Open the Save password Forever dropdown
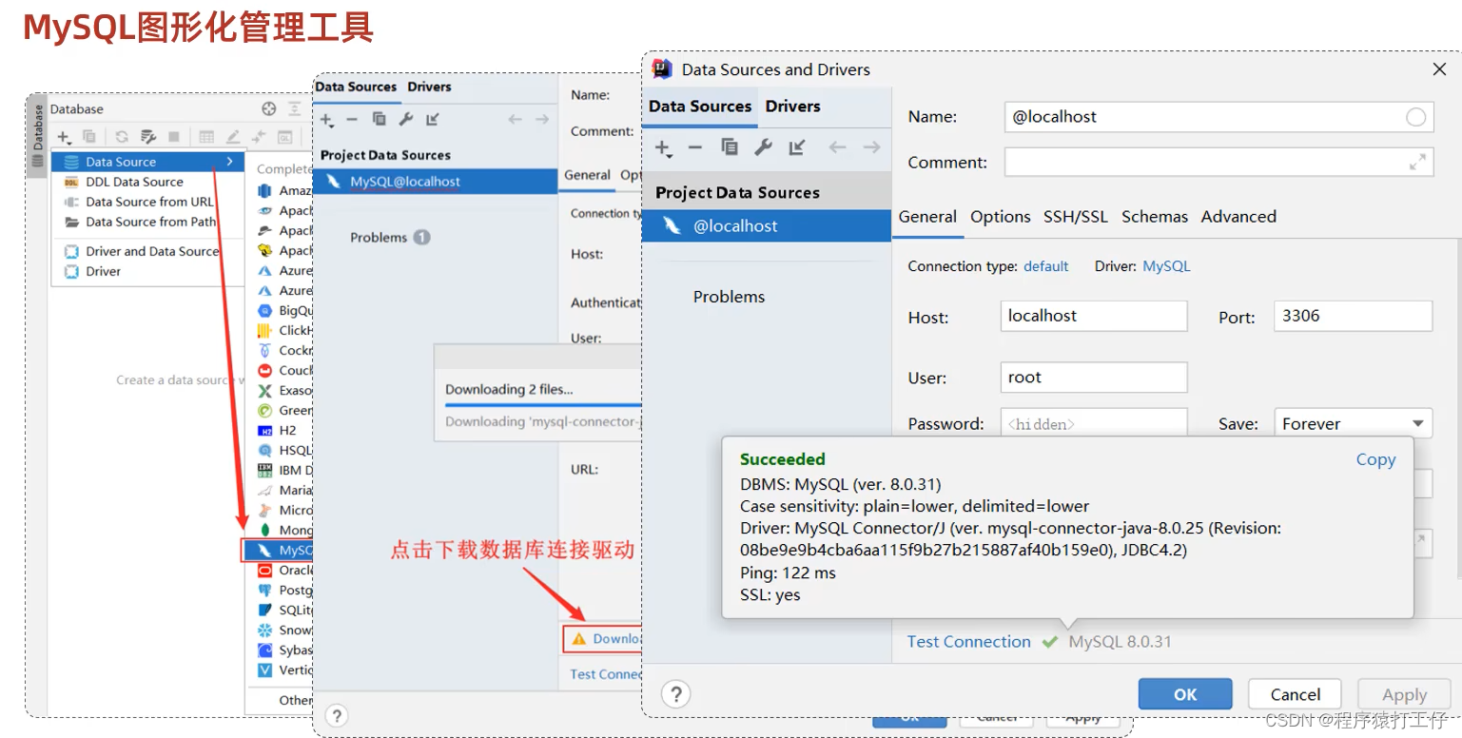This screenshot has height=738, width=1462. 1354,423
